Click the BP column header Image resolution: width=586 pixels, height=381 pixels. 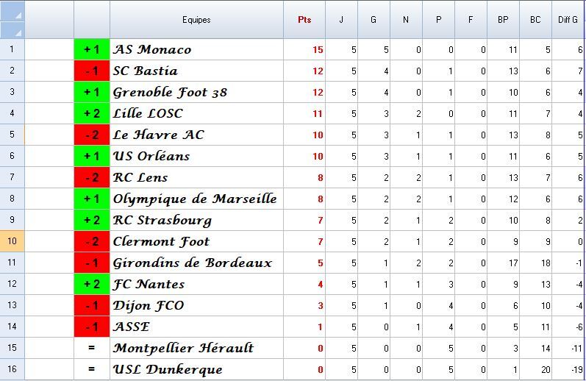pos(503,20)
